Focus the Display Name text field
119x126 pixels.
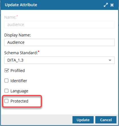[60, 42]
